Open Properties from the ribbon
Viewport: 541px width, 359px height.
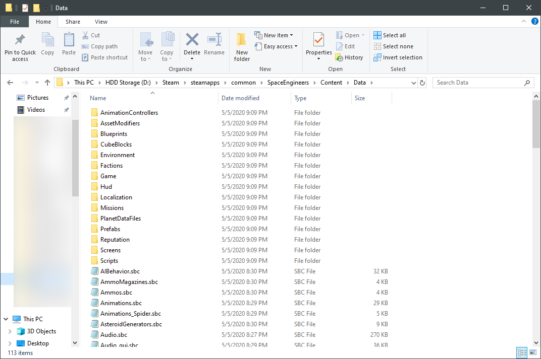[318, 40]
